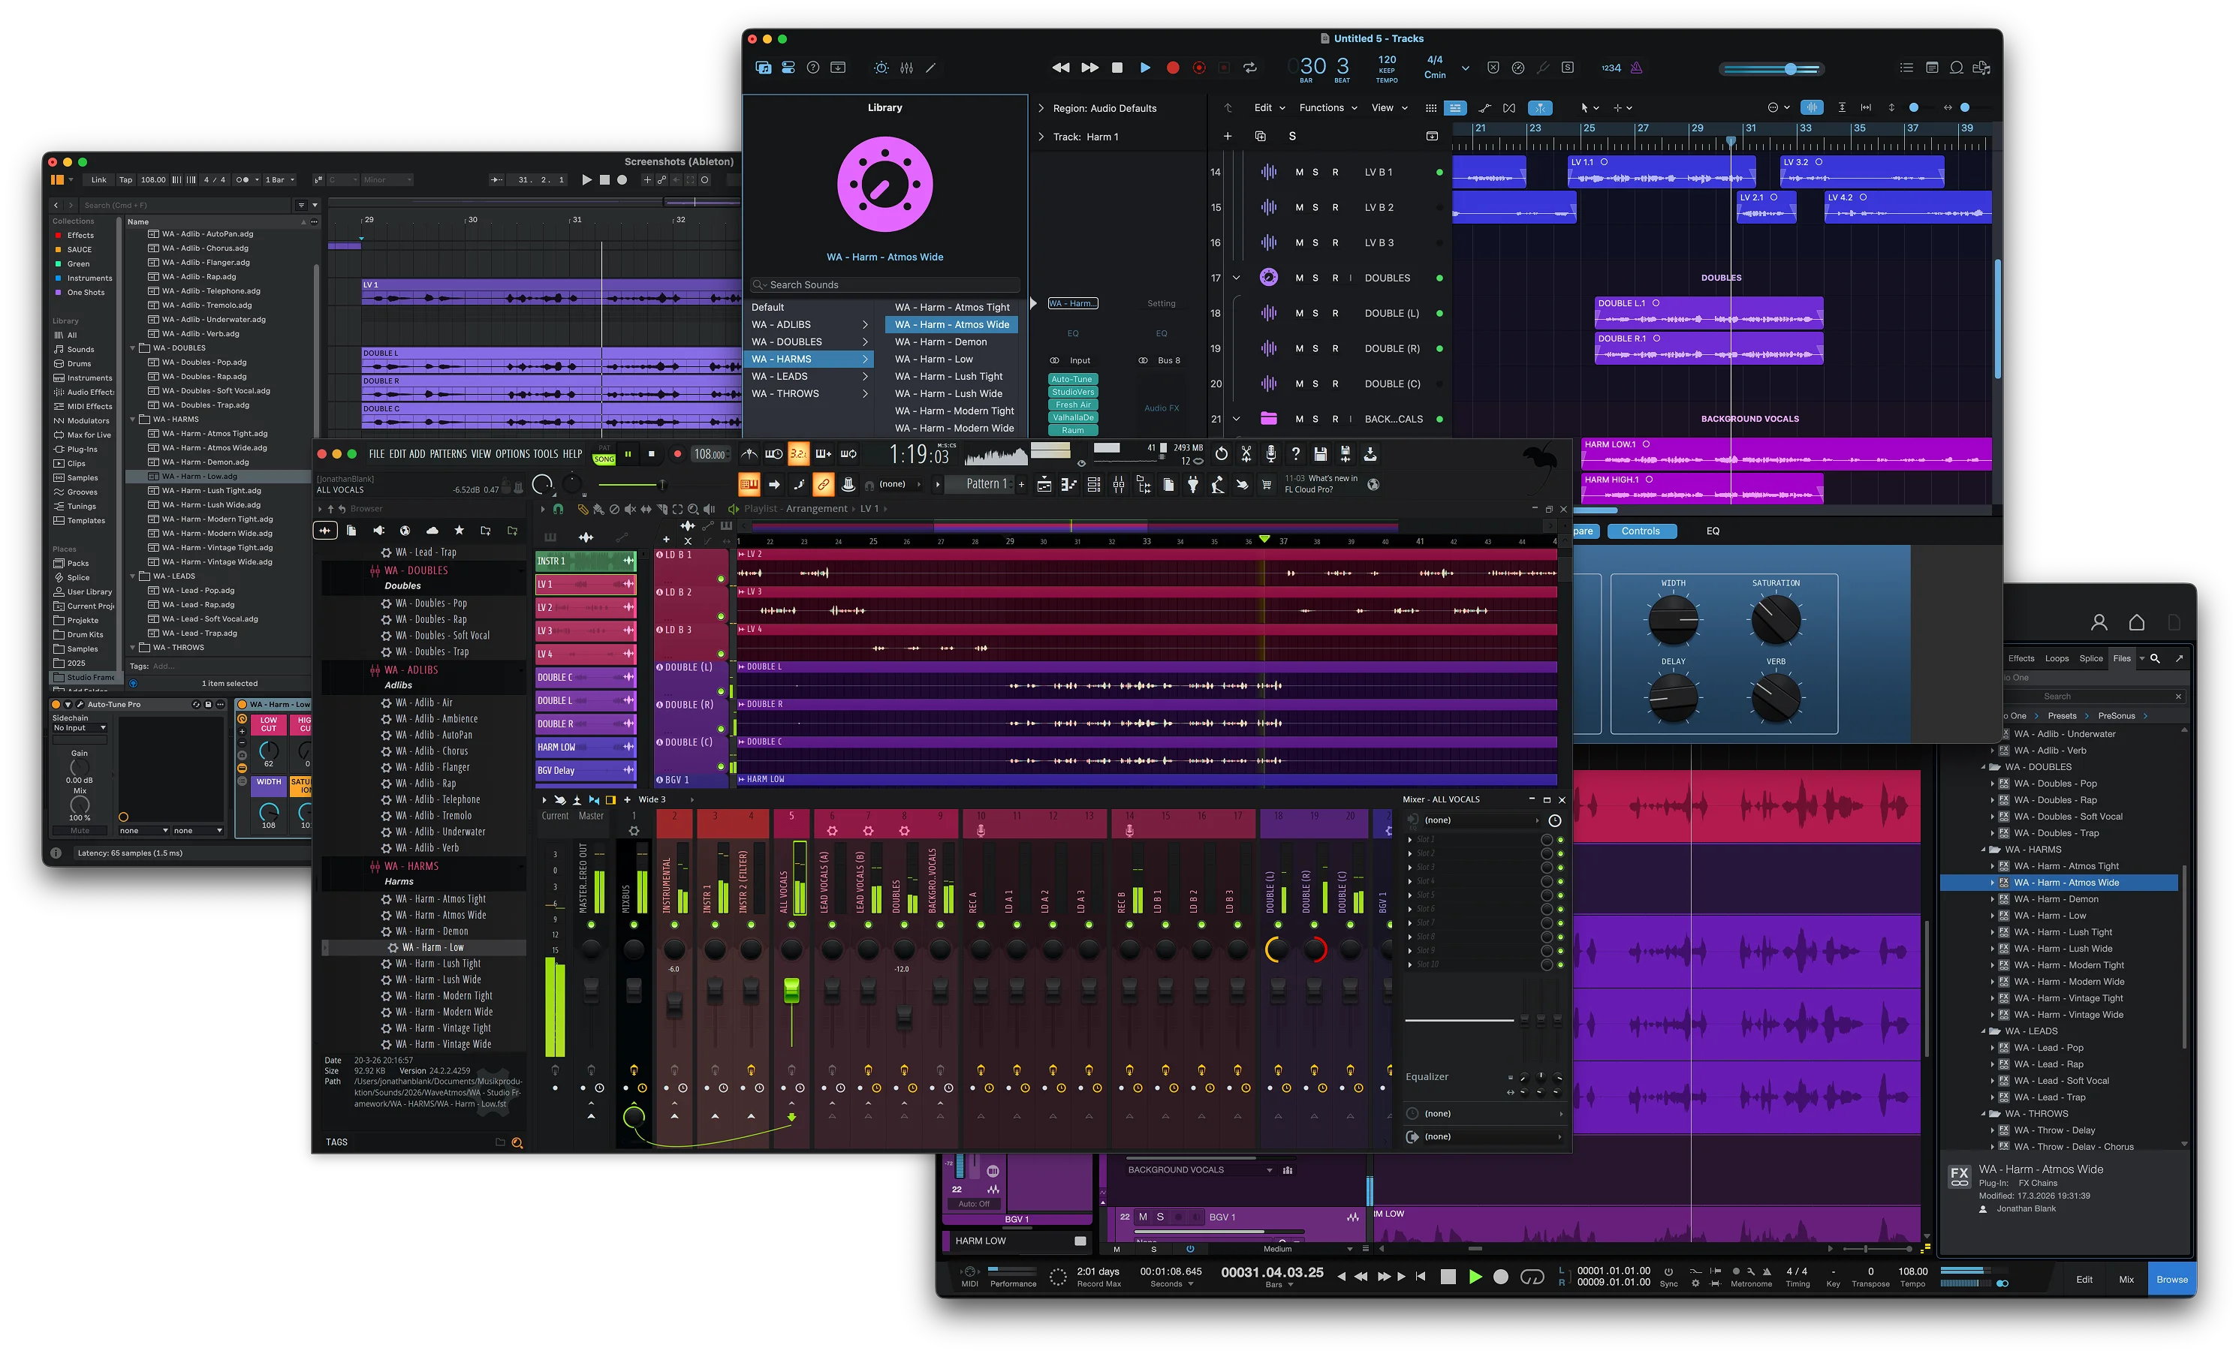This screenshot has height=1354, width=2239.
Task: Switch to the EQ tab
Action: (1712, 531)
